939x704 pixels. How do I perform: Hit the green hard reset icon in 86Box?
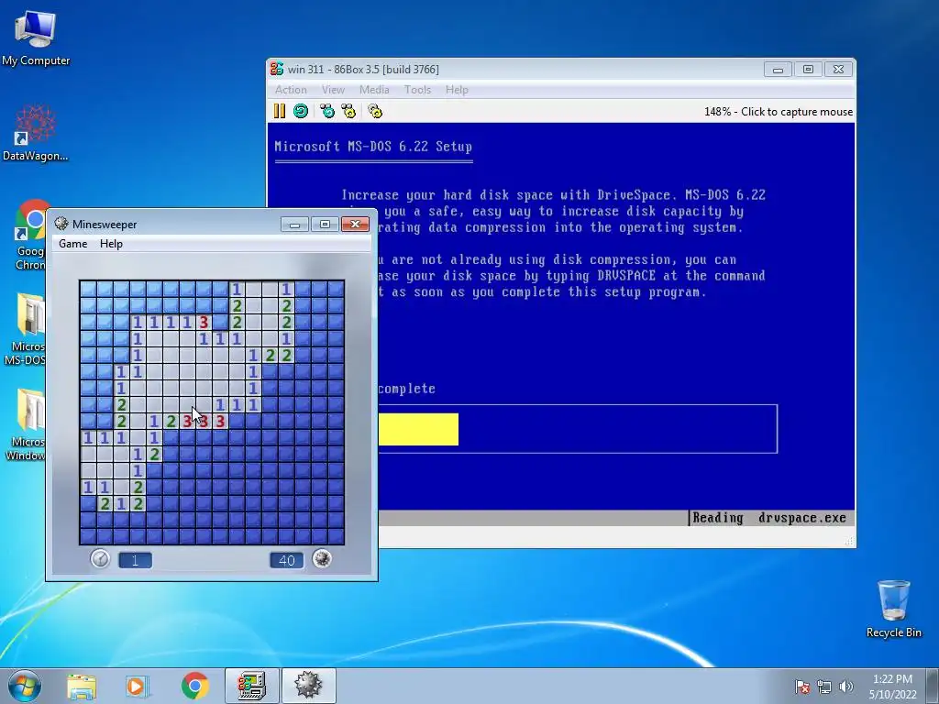(x=301, y=111)
